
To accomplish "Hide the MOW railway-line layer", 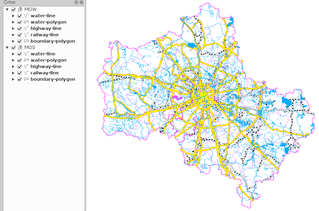I will (x=19, y=35).
